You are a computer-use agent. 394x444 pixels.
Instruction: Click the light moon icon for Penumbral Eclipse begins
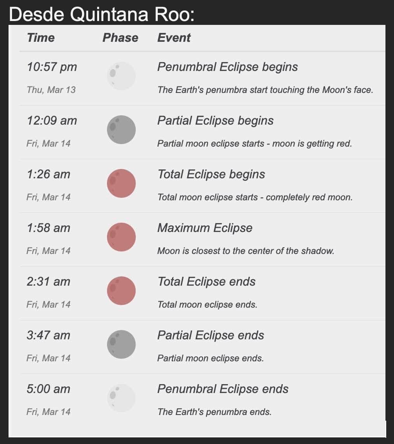point(121,76)
